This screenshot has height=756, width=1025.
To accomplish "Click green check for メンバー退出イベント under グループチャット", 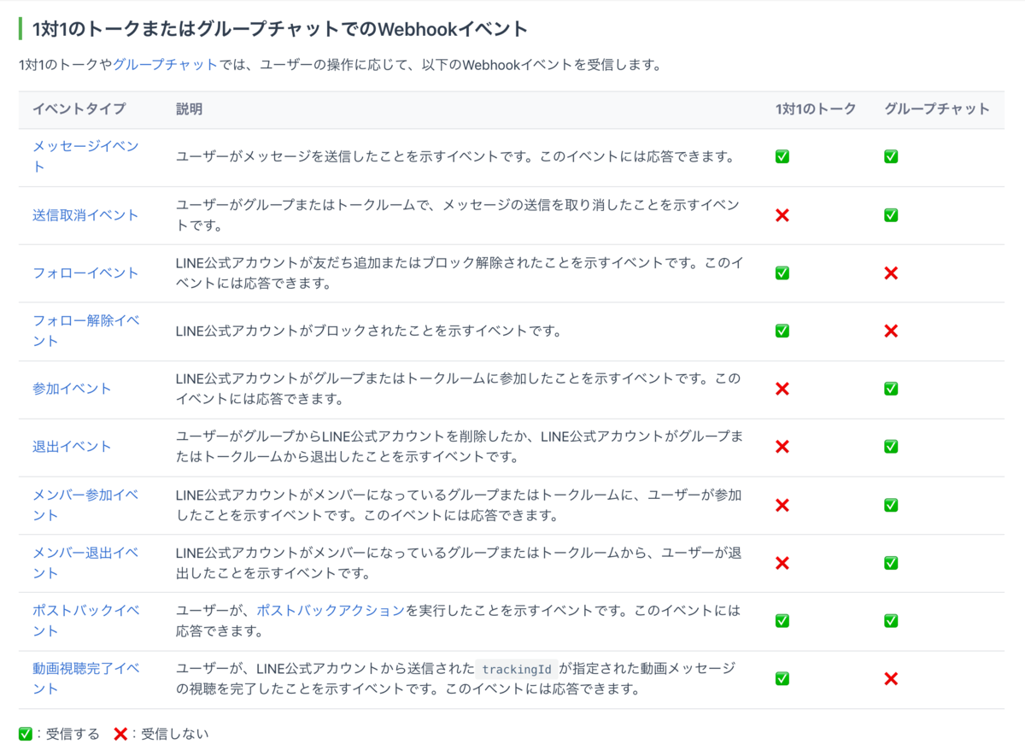I will [891, 563].
